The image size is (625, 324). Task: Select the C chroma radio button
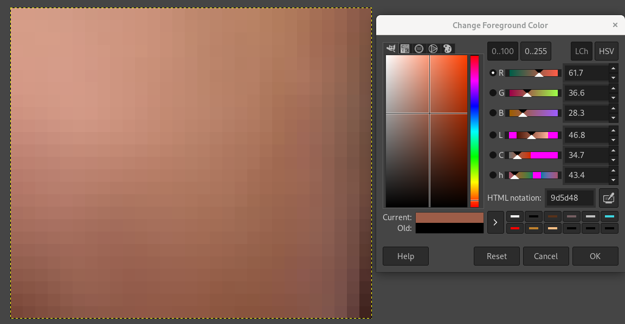coord(493,155)
